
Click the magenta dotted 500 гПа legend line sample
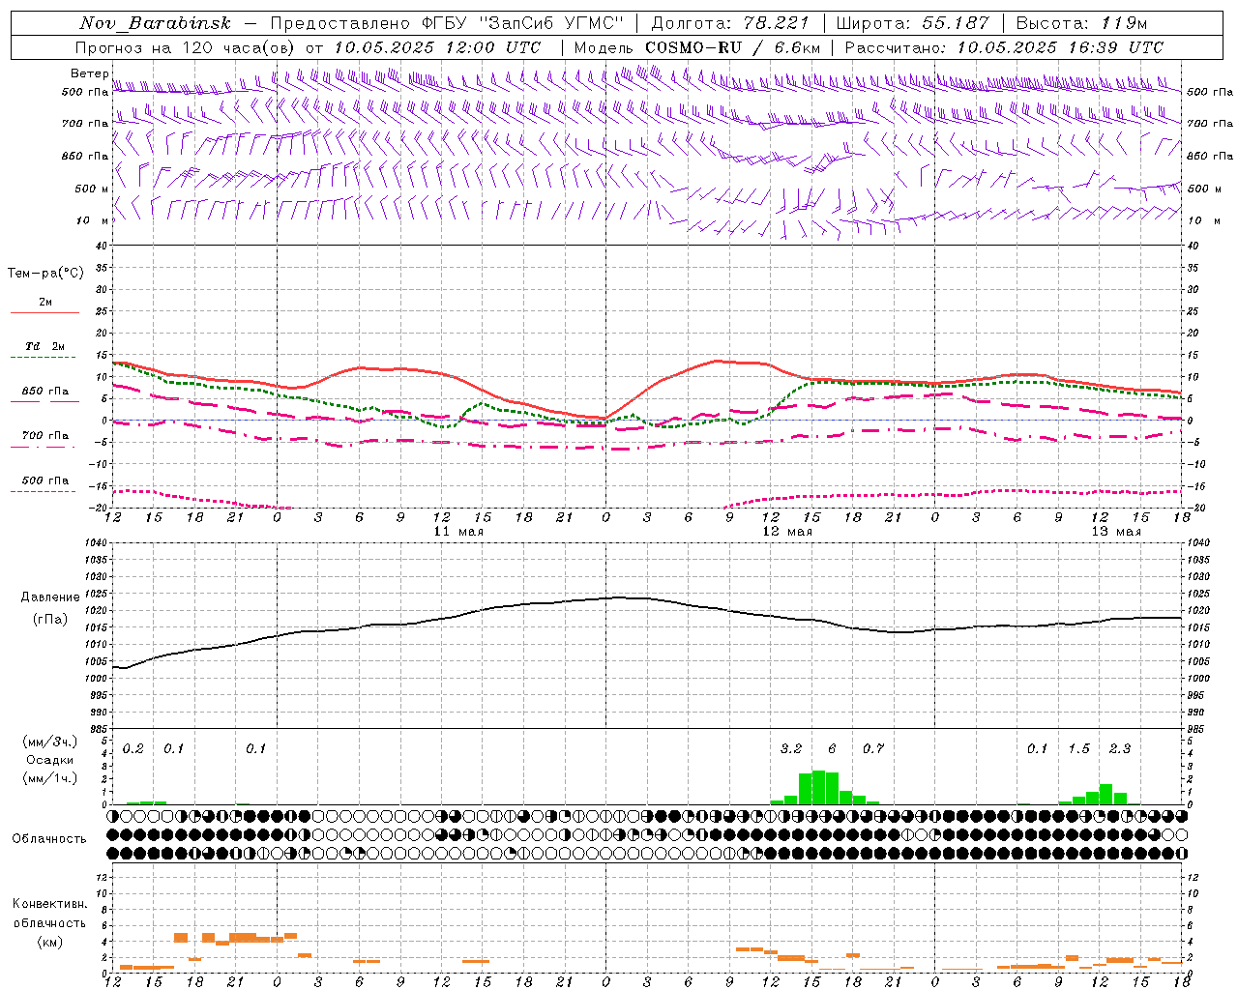coord(43,491)
